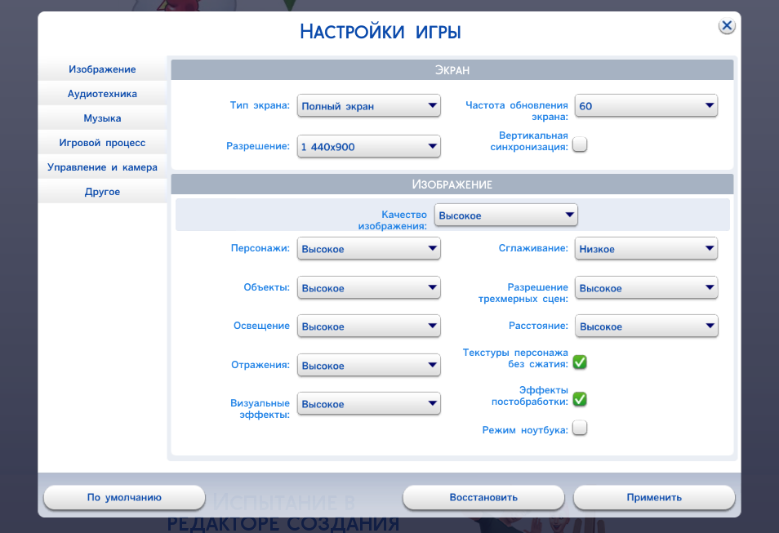The width and height of the screenshot is (779, 533).
Task: Go to Управление и камера tab
Action: pyautogui.click(x=102, y=167)
